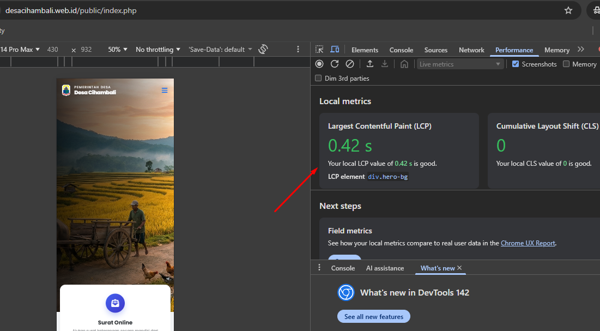
Task: Open the Chrome UX Report link
Action: (528, 243)
